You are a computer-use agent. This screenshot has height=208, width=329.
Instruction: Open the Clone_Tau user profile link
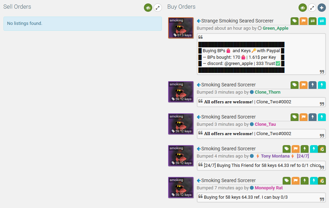pyautogui.click(x=265, y=124)
